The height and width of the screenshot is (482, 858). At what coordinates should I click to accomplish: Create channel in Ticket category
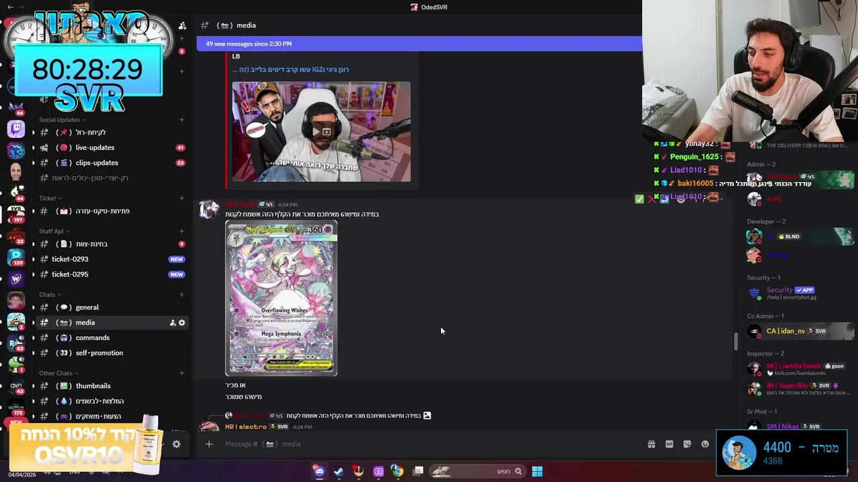(x=182, y=198)
